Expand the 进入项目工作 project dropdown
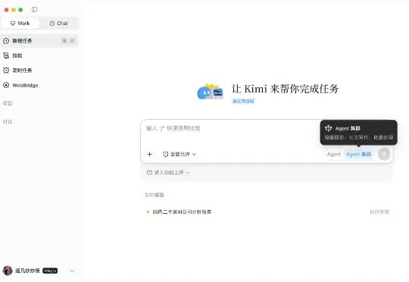Viewport: 409px width, 282px height. (x=168, y=172)
